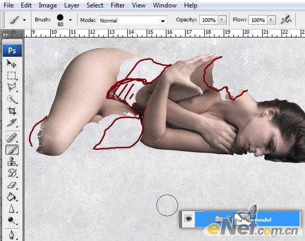Open the Edit menu

[26, 5]
